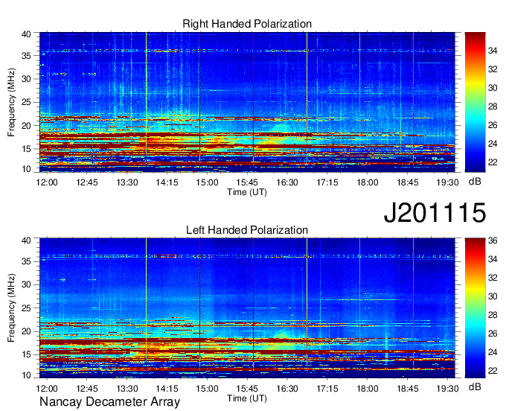
Task: Click the 18:00 tick under the Left Handed plot
Action: pyautogui.click(x=368, y=389)
